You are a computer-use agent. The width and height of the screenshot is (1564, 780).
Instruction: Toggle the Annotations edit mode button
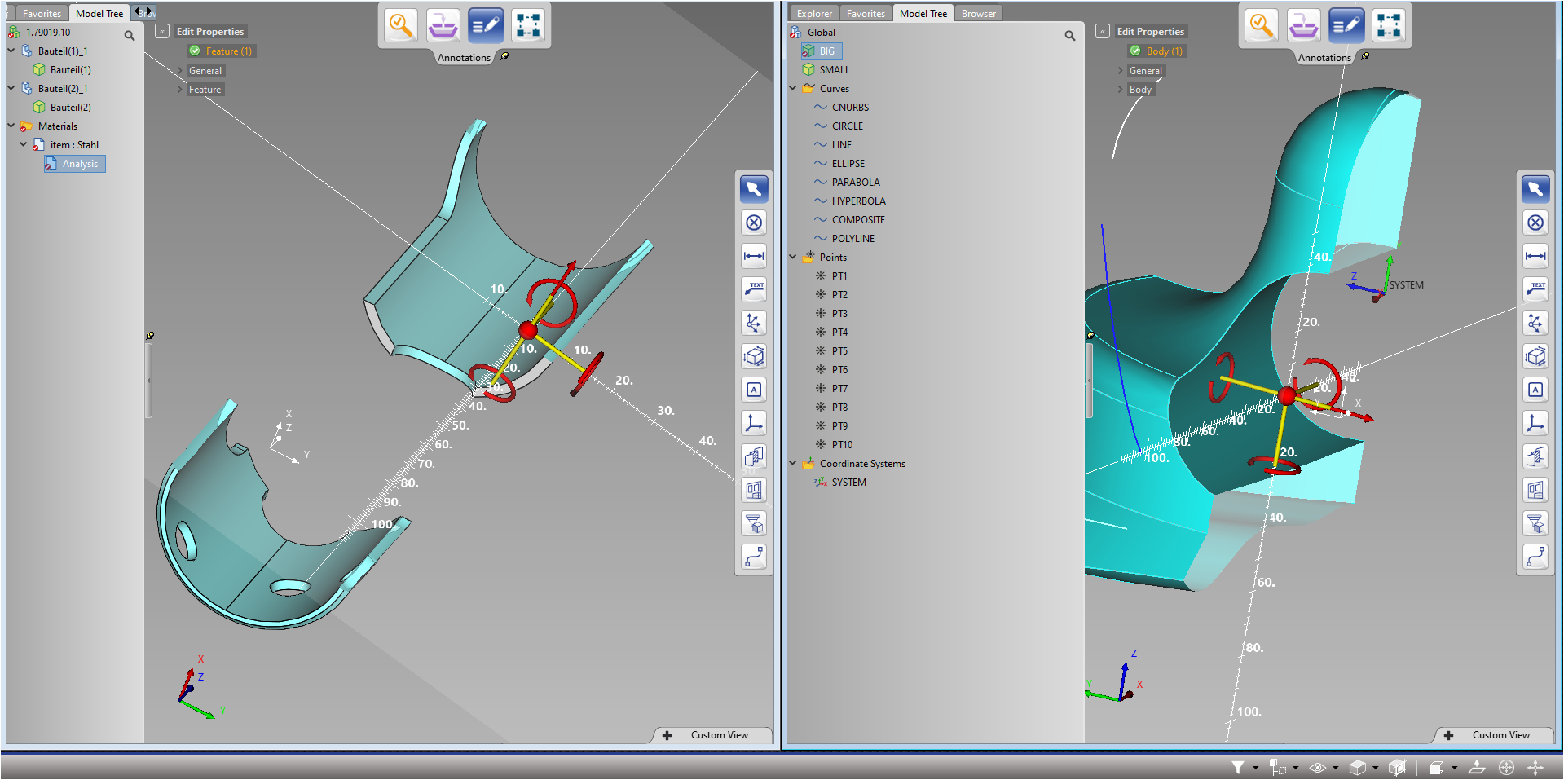486,25
